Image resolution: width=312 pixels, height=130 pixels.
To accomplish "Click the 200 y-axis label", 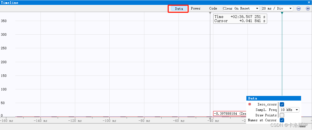I will 4,62.
